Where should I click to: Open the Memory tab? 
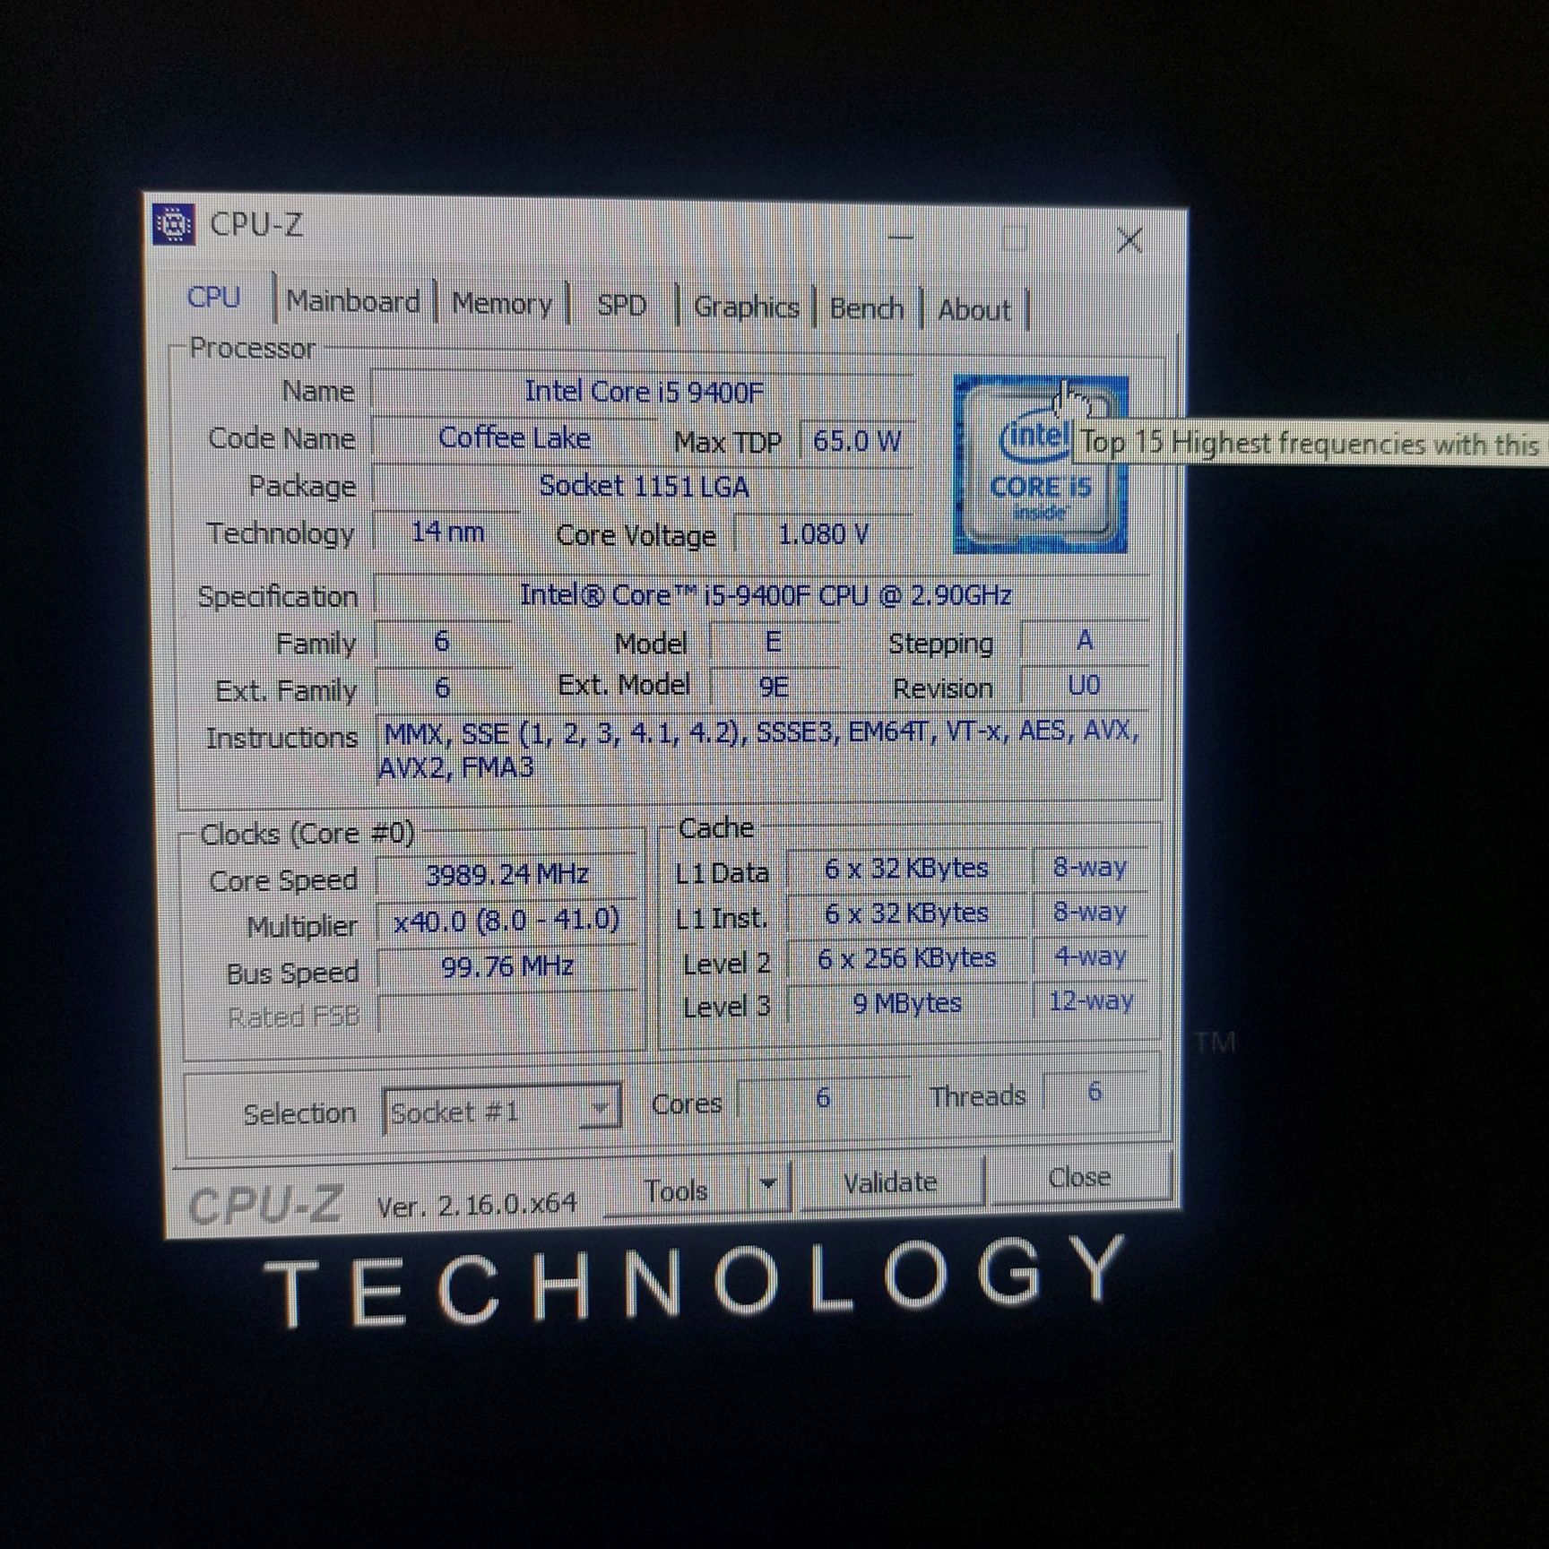(x=502, y=304)
